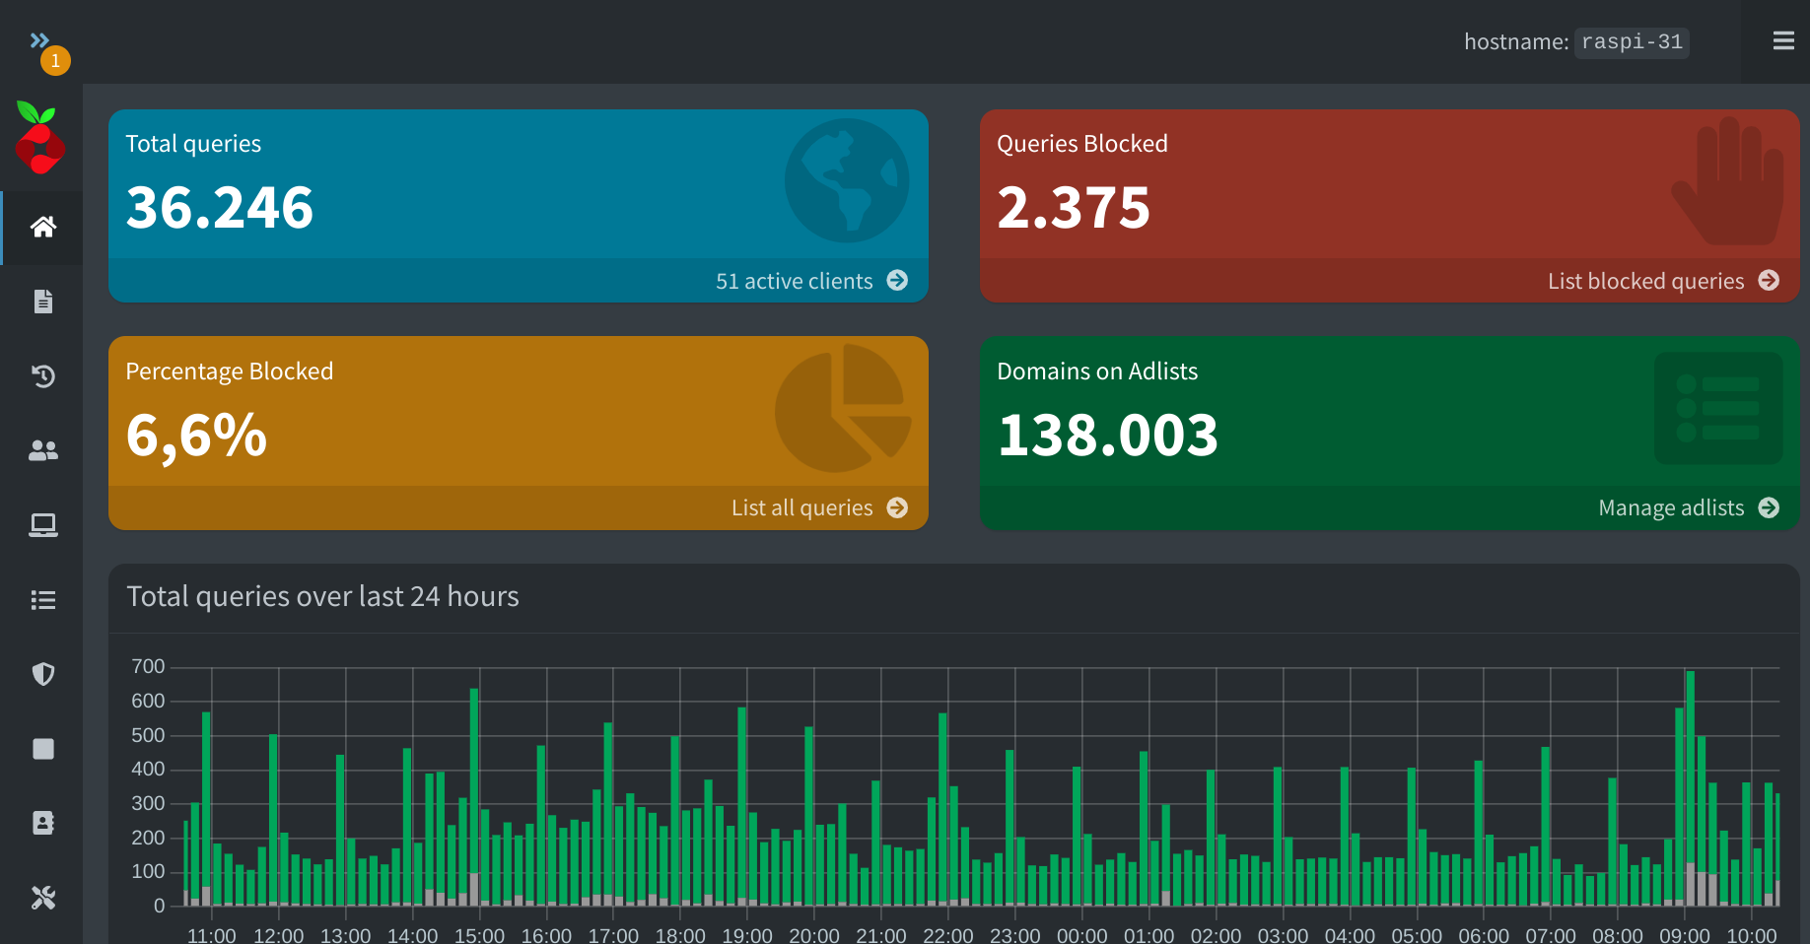This screenshot has height=944, width=1810.
Task: Click the raspi-31 hostname label
Action: (1631, 42)
